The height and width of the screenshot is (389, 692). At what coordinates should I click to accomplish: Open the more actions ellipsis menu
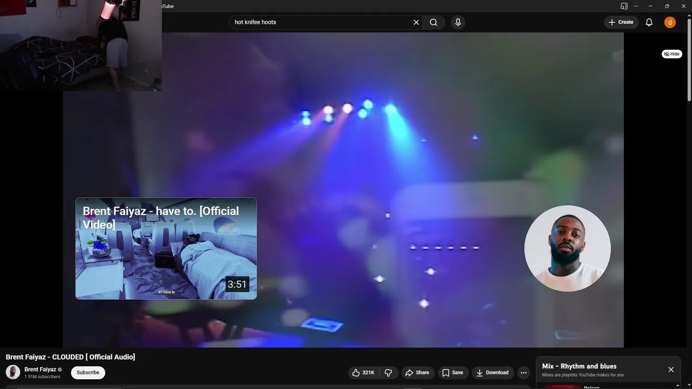[523, 373]
